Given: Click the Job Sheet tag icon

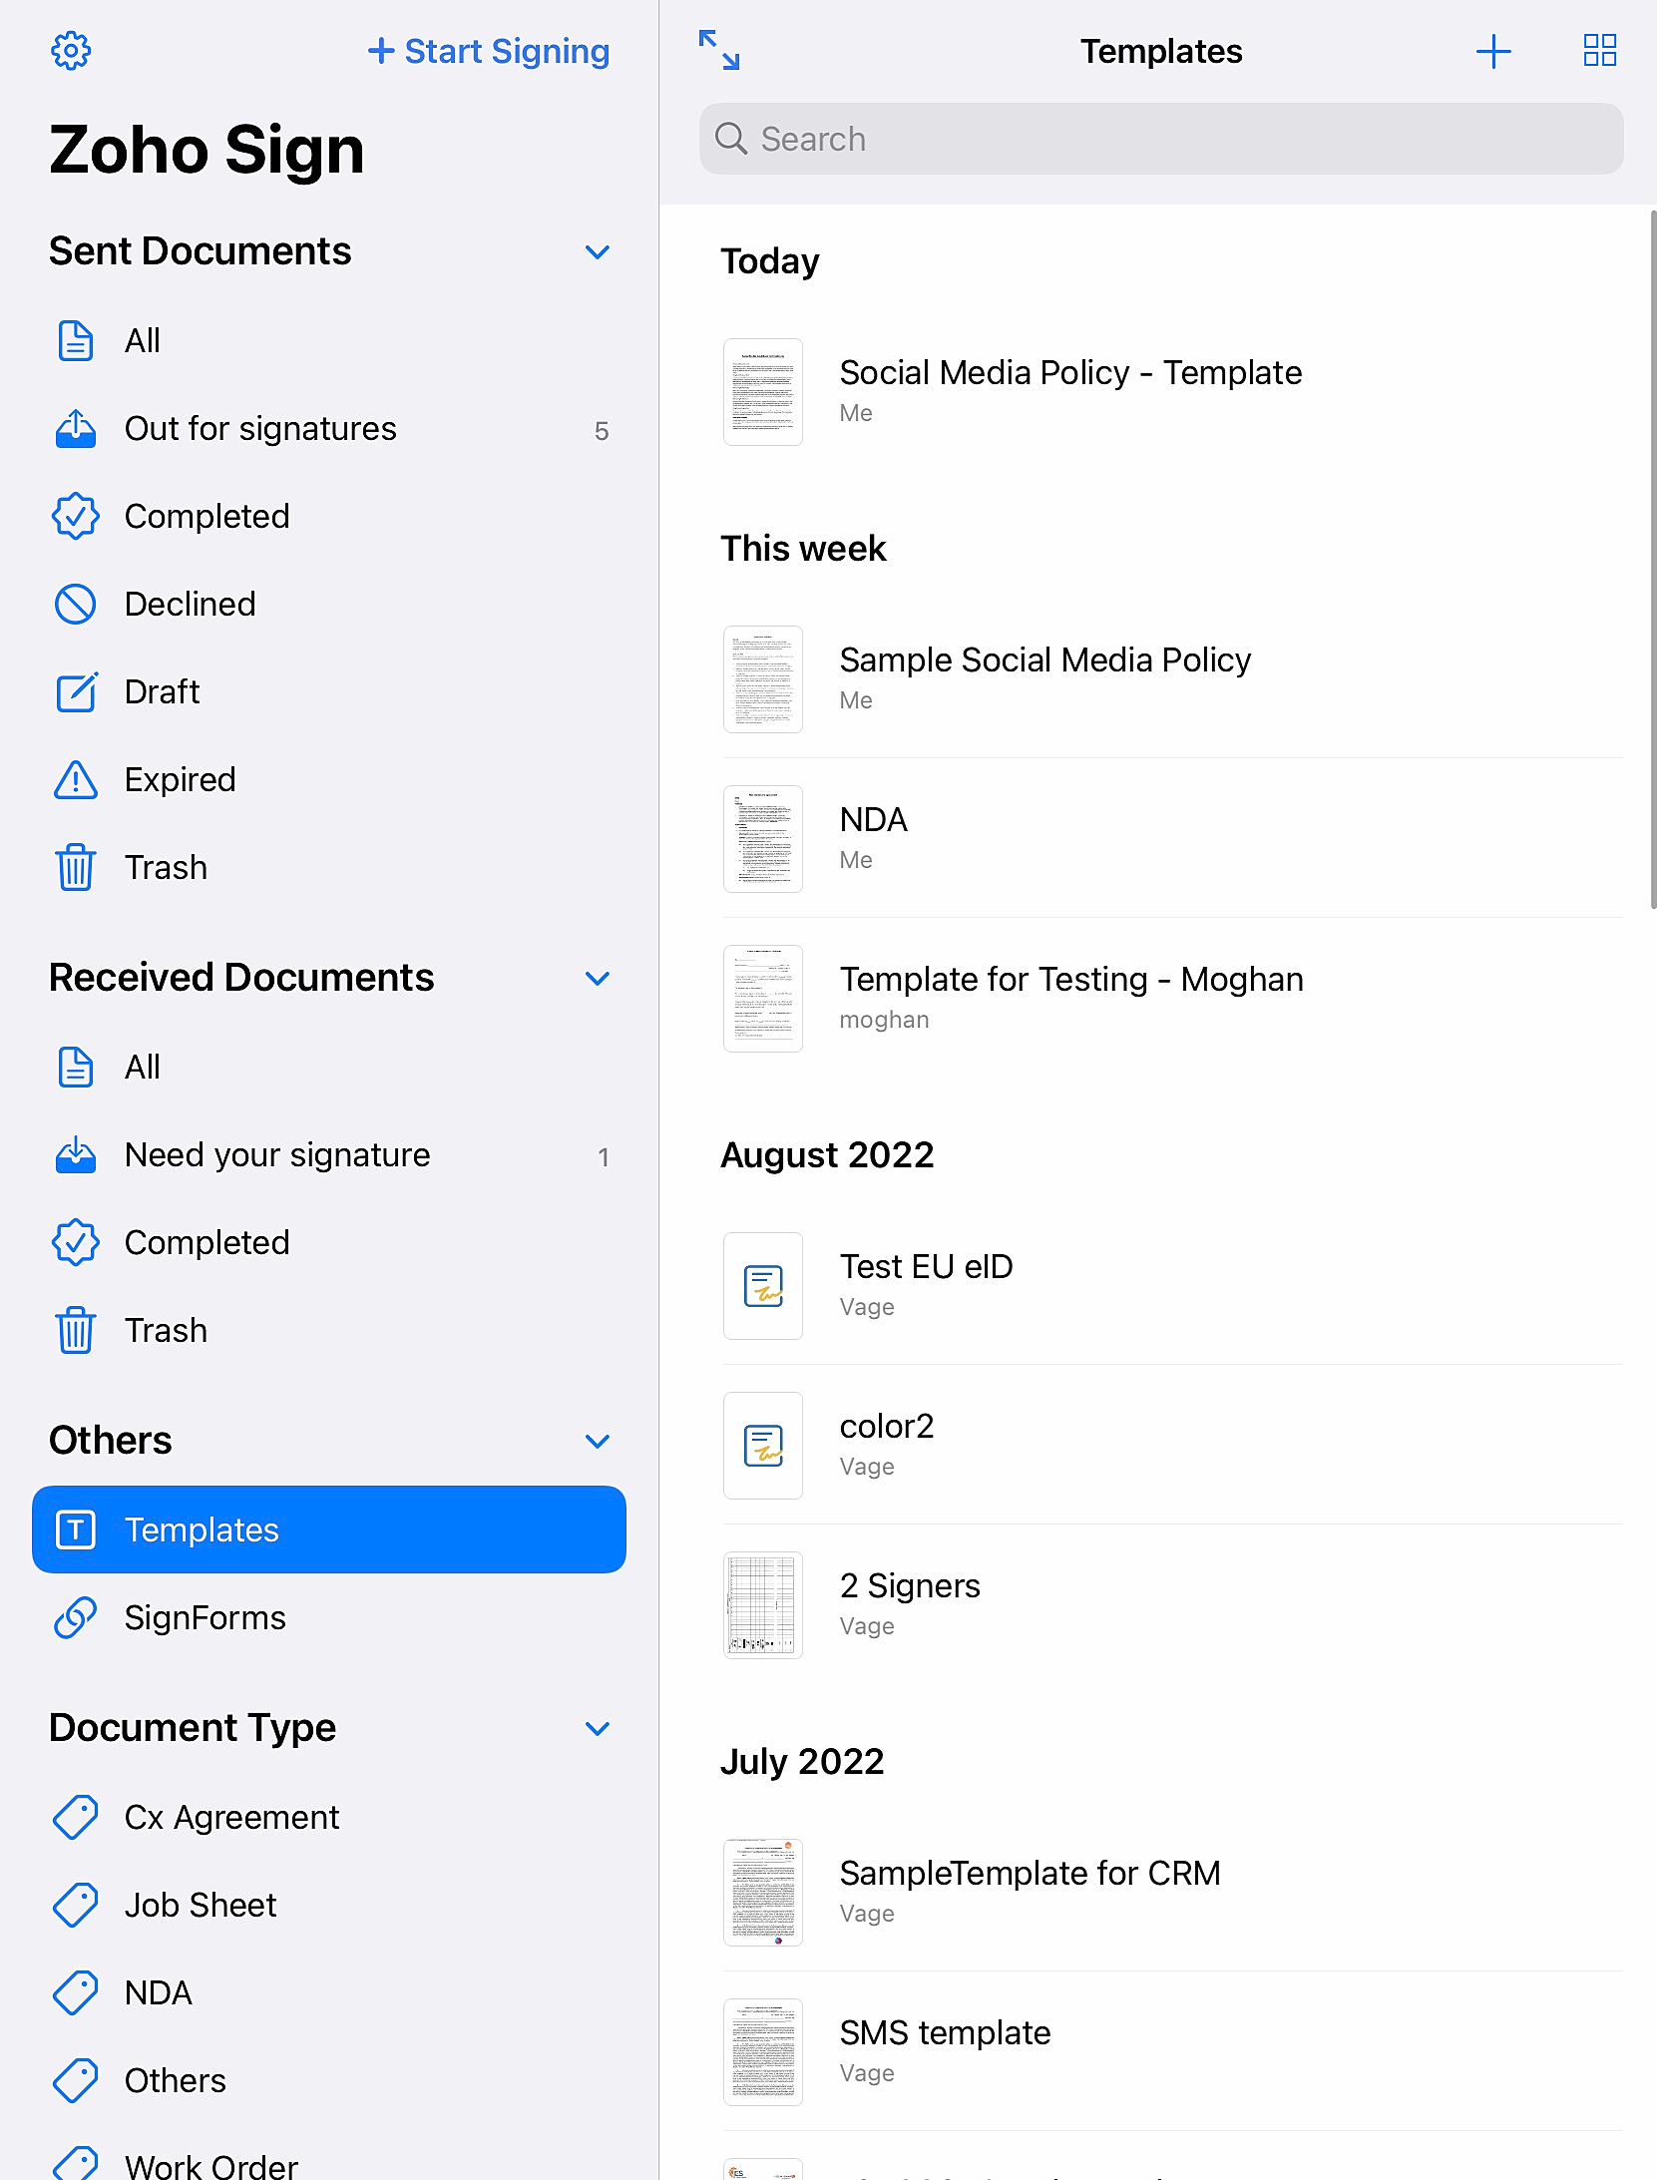Looking at the screenshot, I should click(76, 1905).
